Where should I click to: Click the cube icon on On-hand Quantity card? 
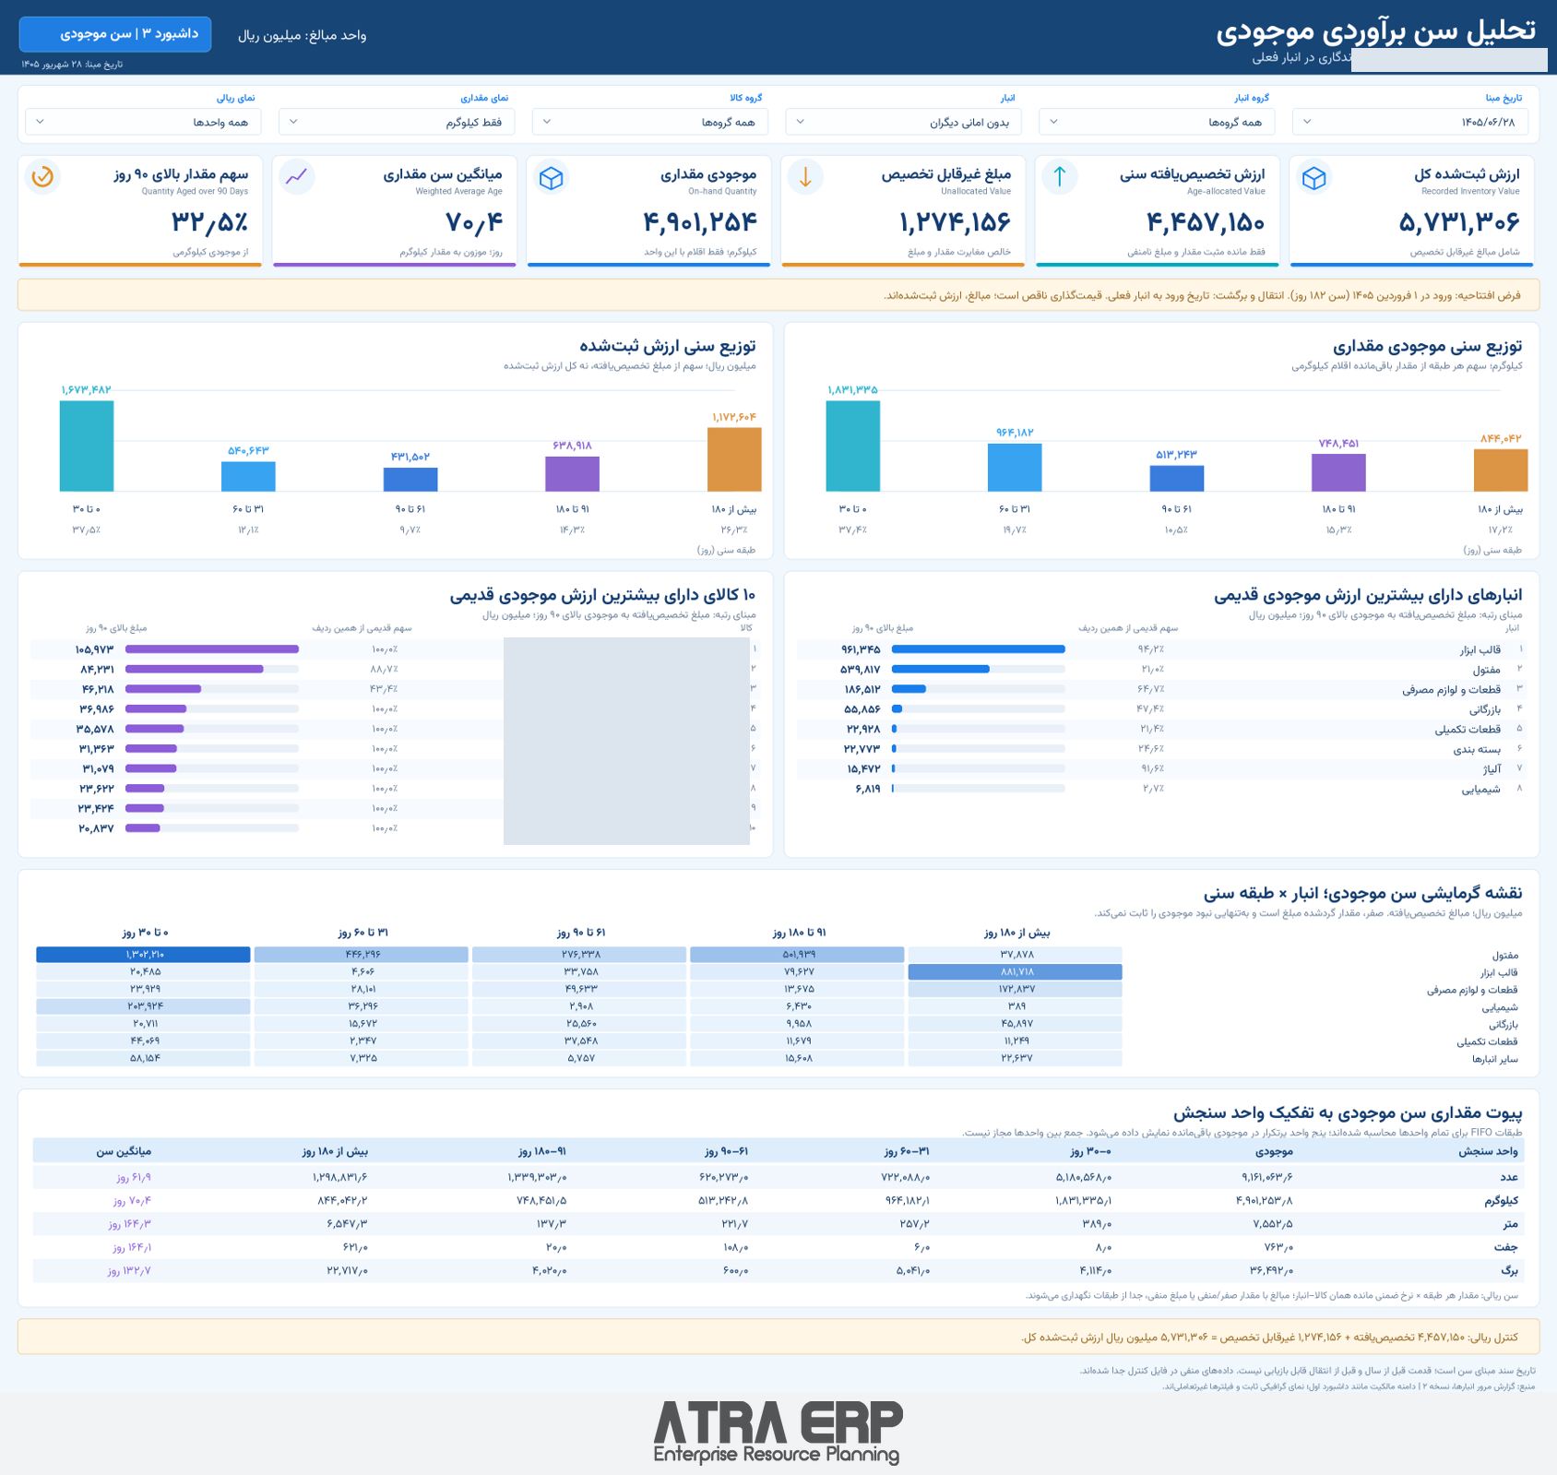point(552,177)
